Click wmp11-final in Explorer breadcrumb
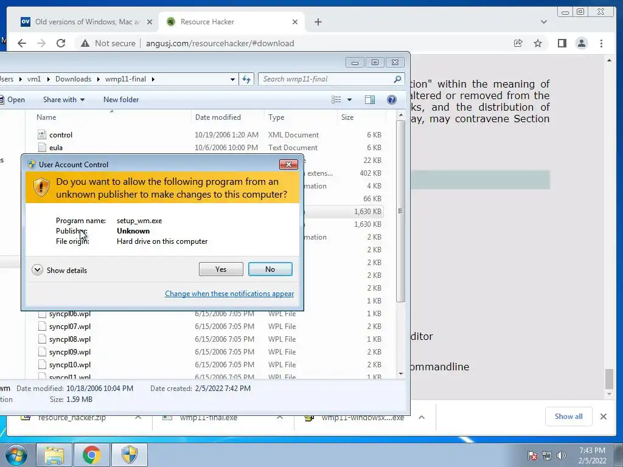 coord(125,79)
